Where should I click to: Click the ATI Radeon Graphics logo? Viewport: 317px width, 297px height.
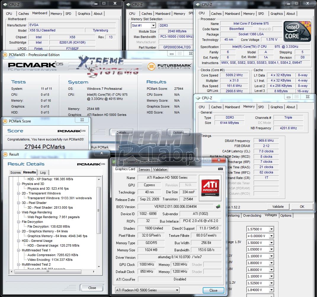pyautogui.click(x=210, y=188)
